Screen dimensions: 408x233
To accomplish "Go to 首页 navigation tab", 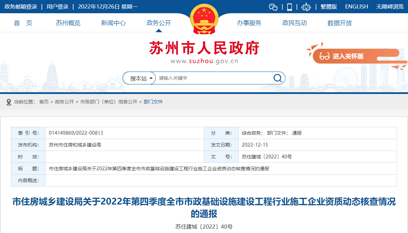I will [x=23, y=23].
